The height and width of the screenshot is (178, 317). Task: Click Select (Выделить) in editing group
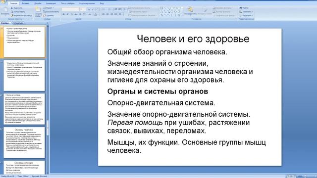[246, 15]
